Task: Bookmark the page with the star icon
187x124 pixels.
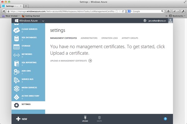Action: coord(117,11)
